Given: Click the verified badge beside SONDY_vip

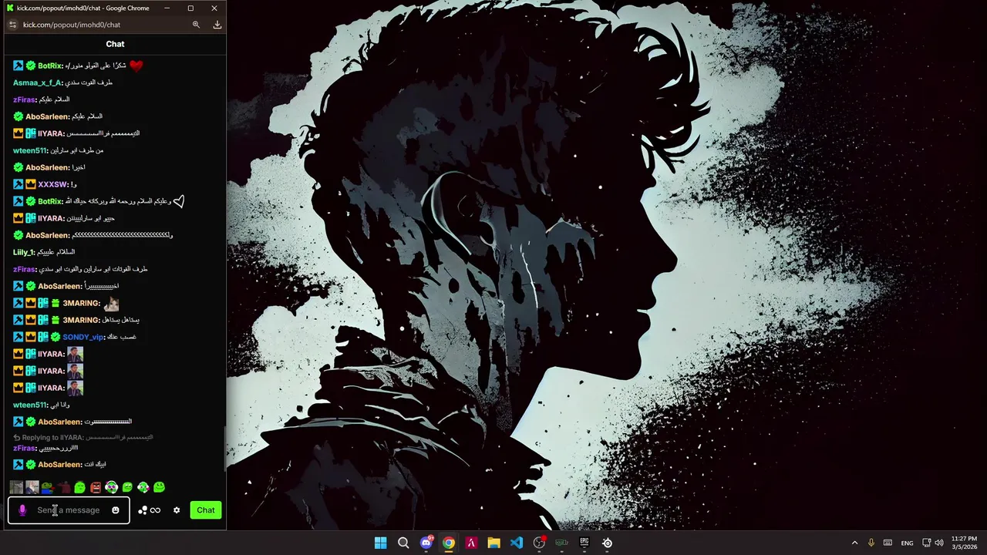Looking at the screenshot, I should [56, 337].
